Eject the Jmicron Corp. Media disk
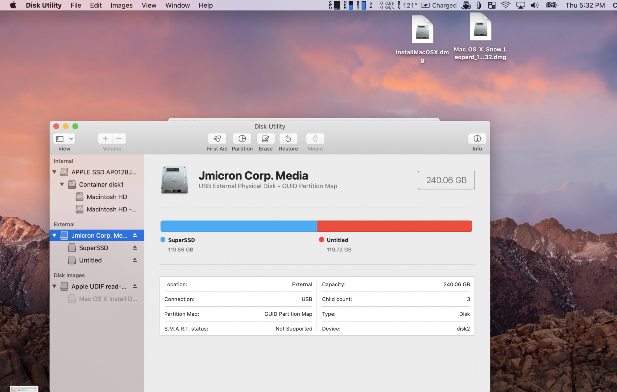Screen dimensions: 617x392 (135, 235)
